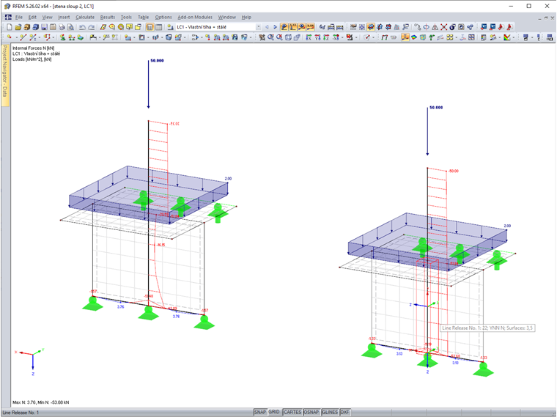Click the view in X direction icon
The image size is (557, 417).
point(309,37)
